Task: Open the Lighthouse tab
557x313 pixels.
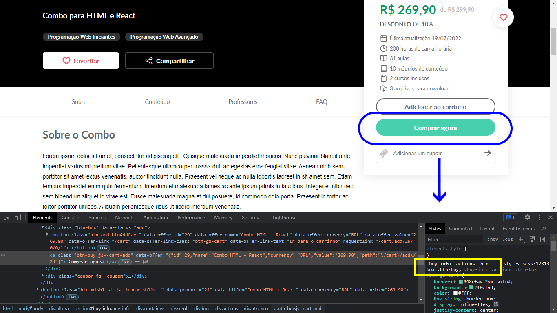Action: pyautogui.click(x=284, y=218)
